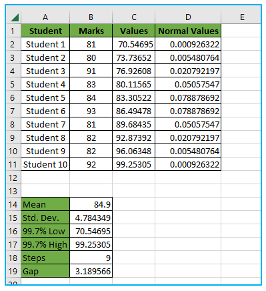This screenshot has width=266, height=291.
Task: Click marks value 93 for Student 6
Action: pyautogui.click(x=91, y=111)
